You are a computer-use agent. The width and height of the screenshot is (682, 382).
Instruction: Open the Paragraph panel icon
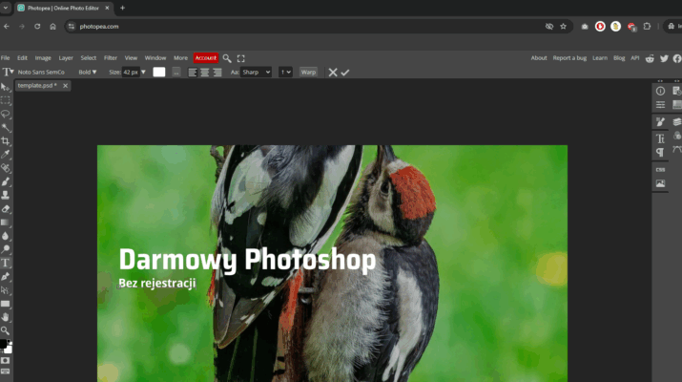pyautogui.click(x=660, y=152)
